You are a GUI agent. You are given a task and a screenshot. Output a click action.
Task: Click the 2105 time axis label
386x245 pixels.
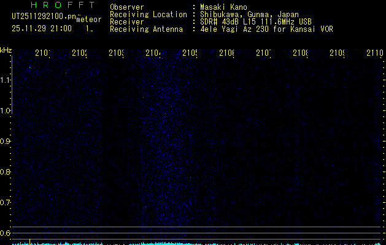tap(190, 53)
